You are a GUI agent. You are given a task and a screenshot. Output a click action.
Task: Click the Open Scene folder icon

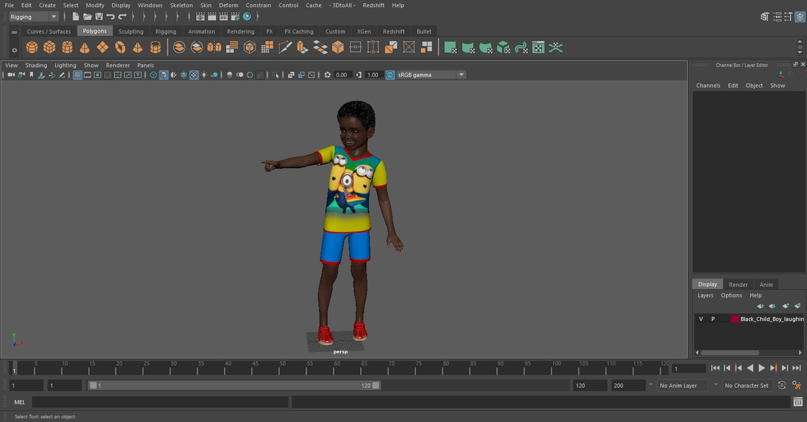pos(87,17)
